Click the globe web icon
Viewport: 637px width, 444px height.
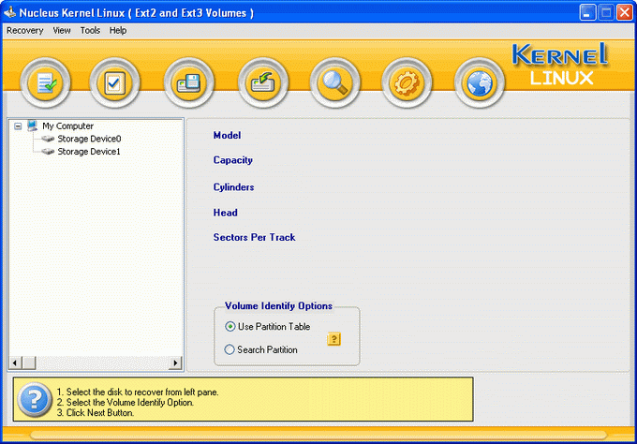pyautogui.click(x=480, y=82)
